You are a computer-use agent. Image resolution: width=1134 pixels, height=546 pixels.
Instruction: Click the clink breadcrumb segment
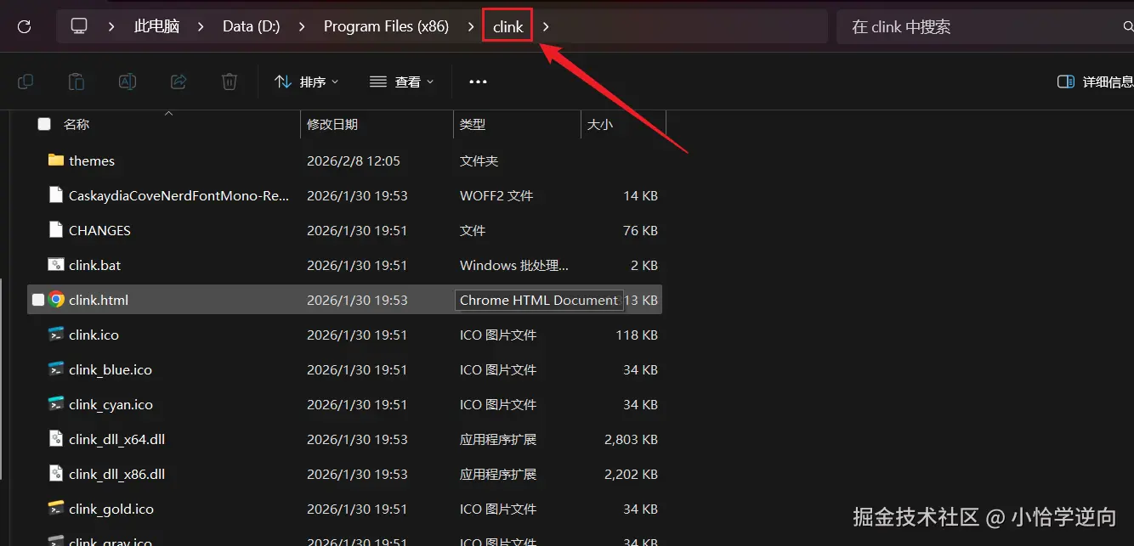click(507, 26)
